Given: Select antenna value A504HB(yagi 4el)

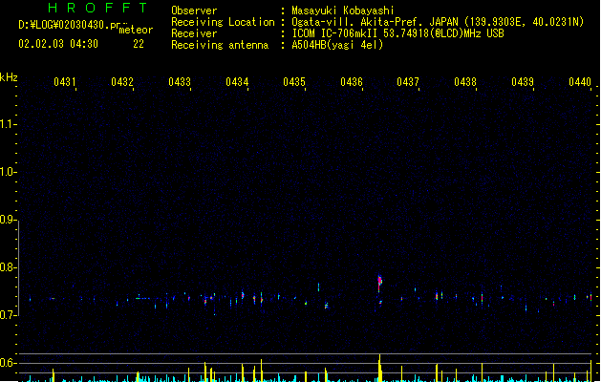Looking at the screenshot, I should (337, 45).
